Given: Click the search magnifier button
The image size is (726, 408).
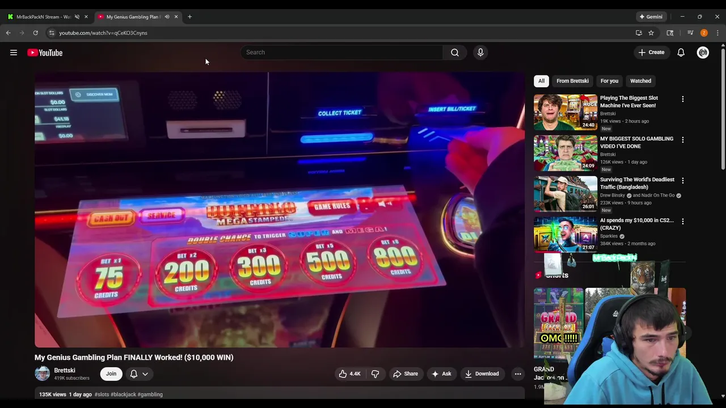Looking at the screenshot, I should tap(455, 52).
